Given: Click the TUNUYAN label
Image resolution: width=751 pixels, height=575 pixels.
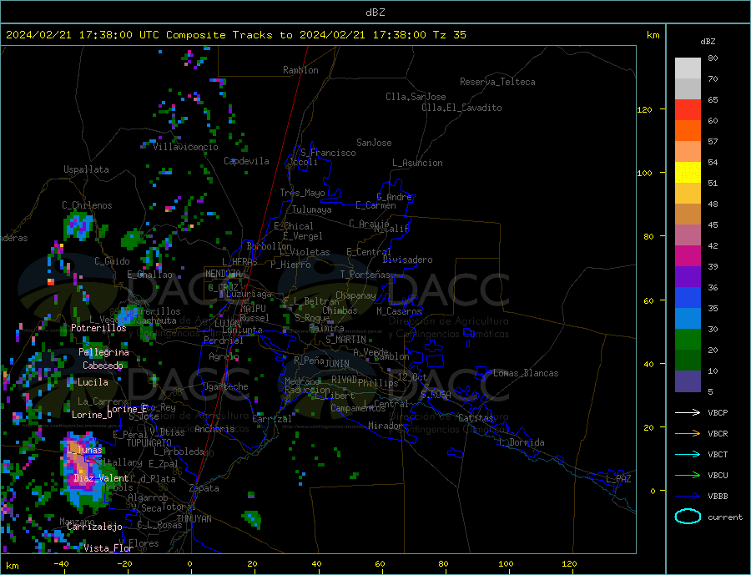Looking at the screenshot, I should 194,519.
